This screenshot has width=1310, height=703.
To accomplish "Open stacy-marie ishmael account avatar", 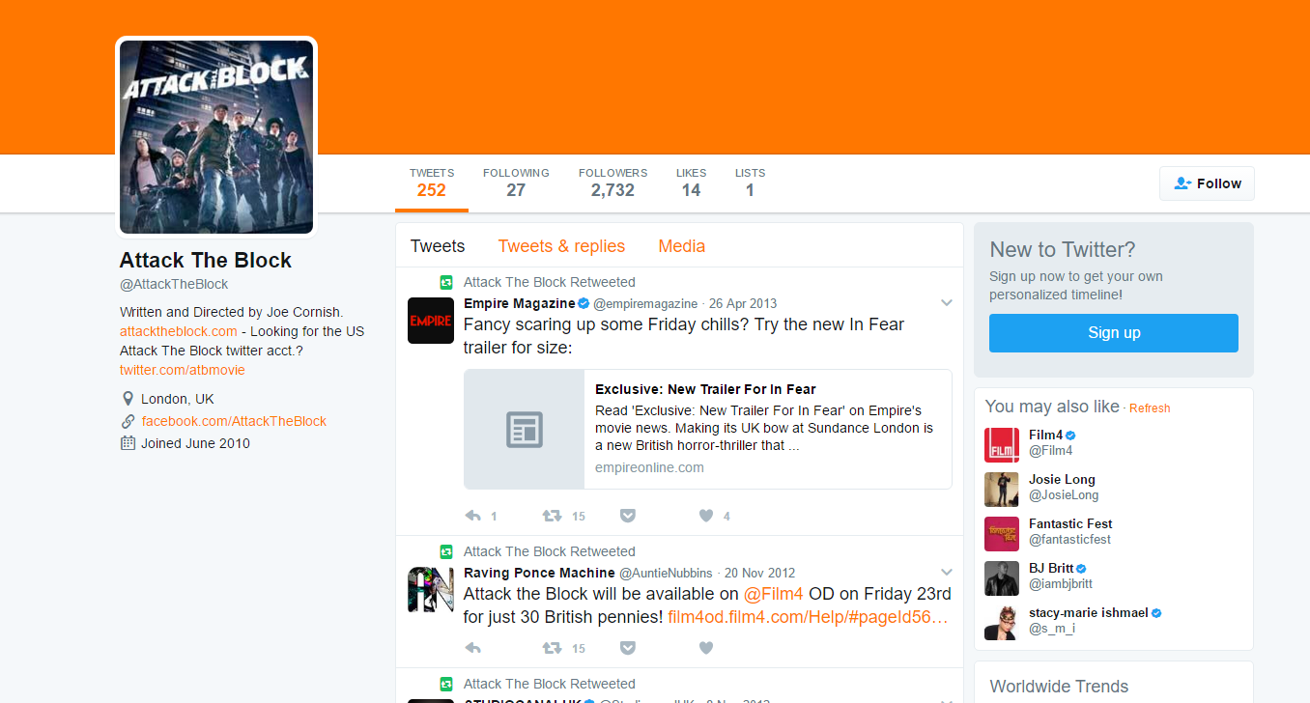I will pos(1002,623).
